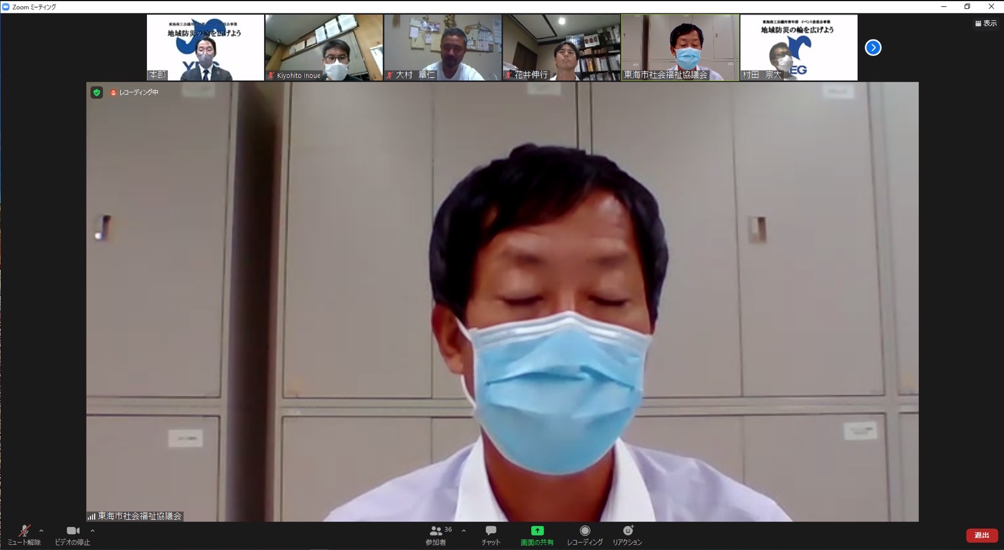Click the レコーディング中 recording status indicator
The width and height of the screenshot is (1004, 550).
[135, 92]
